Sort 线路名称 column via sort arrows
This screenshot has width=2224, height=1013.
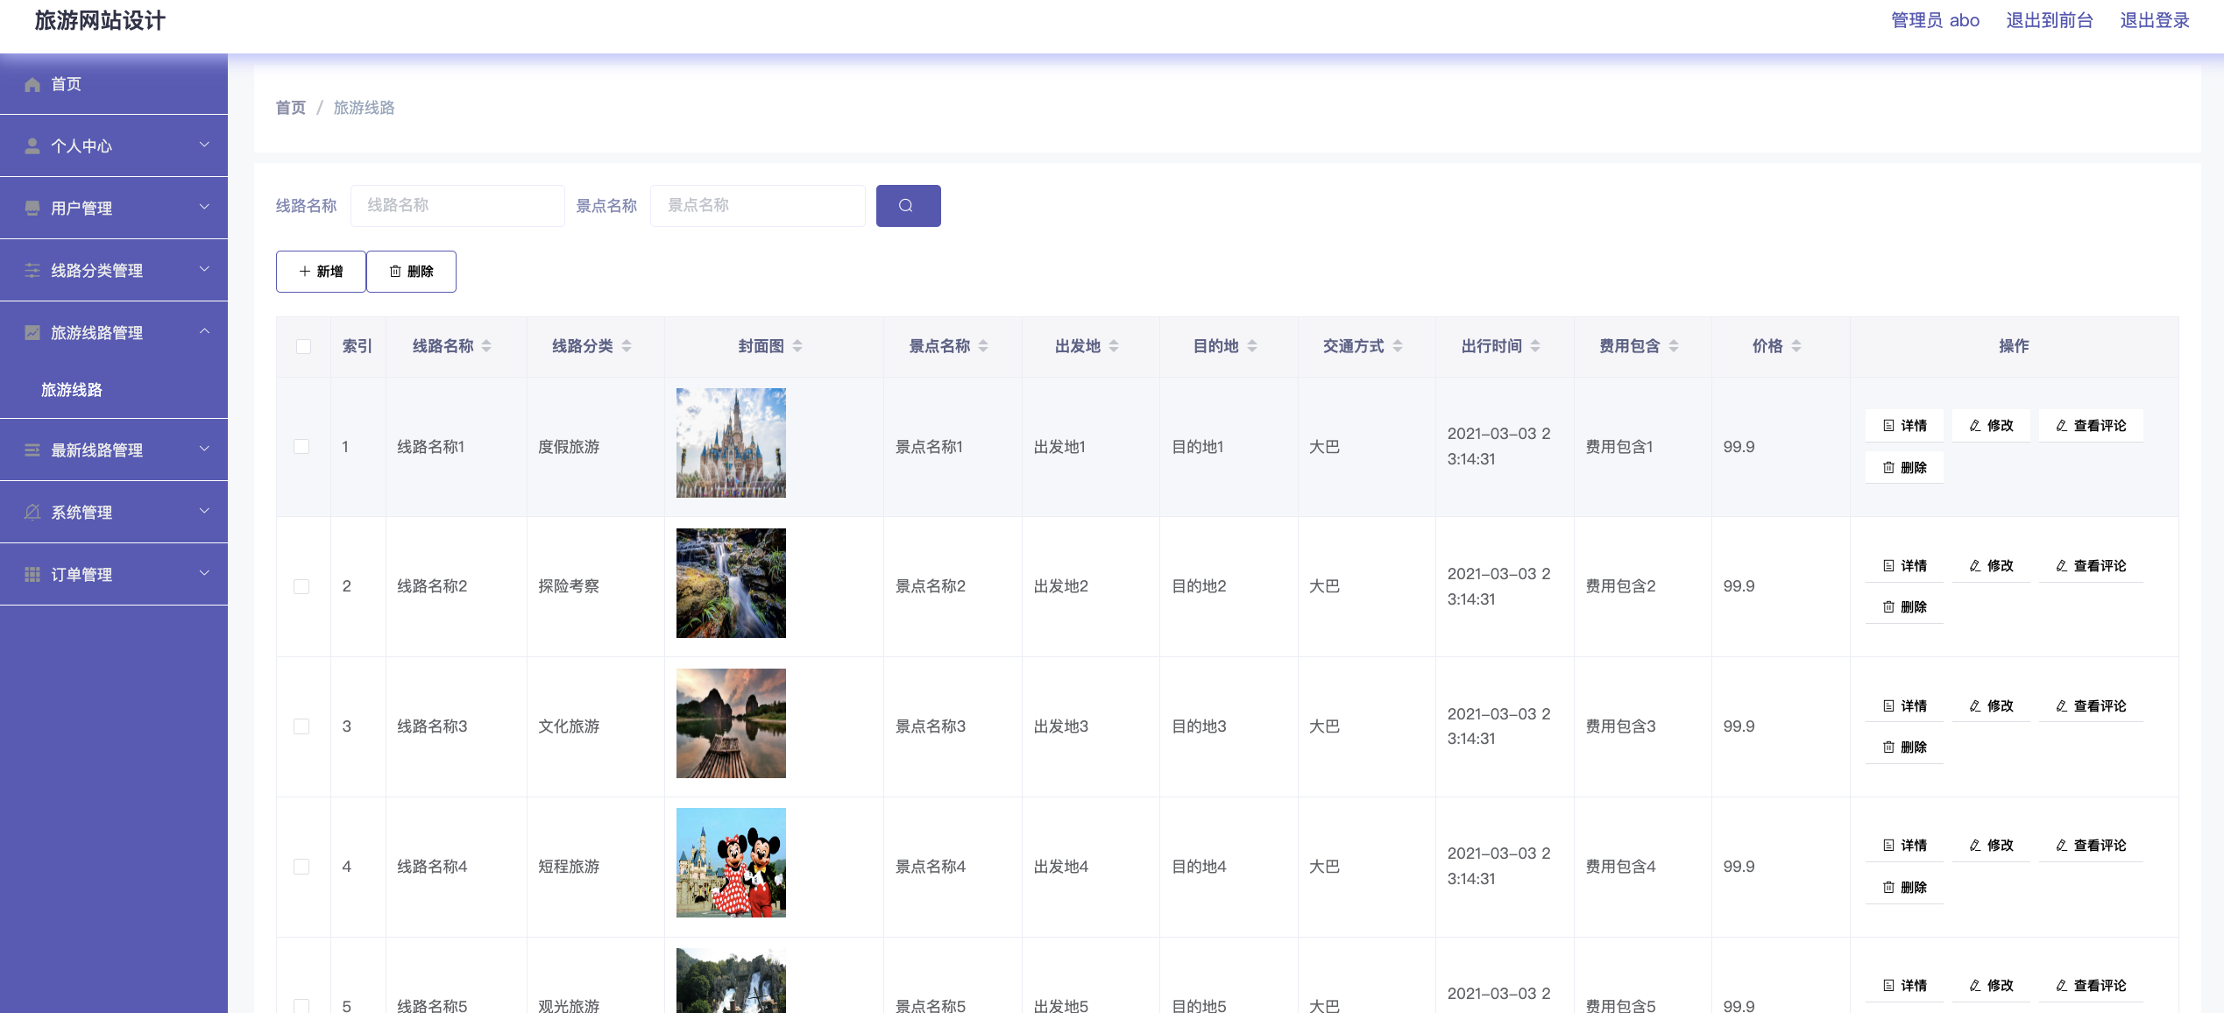486,346
